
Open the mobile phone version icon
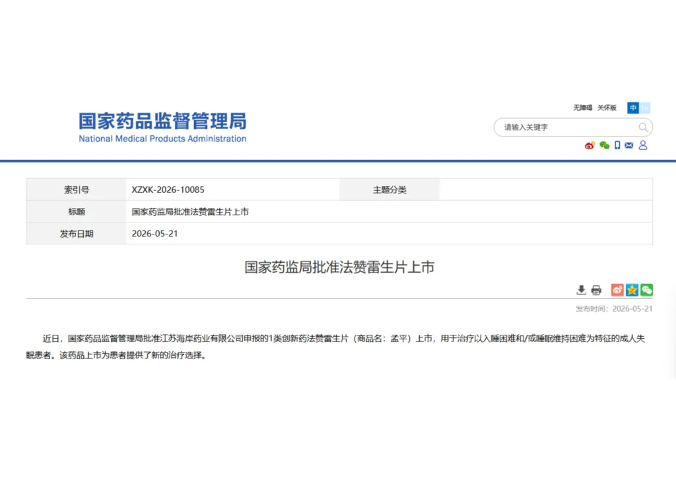pos(617,145)
